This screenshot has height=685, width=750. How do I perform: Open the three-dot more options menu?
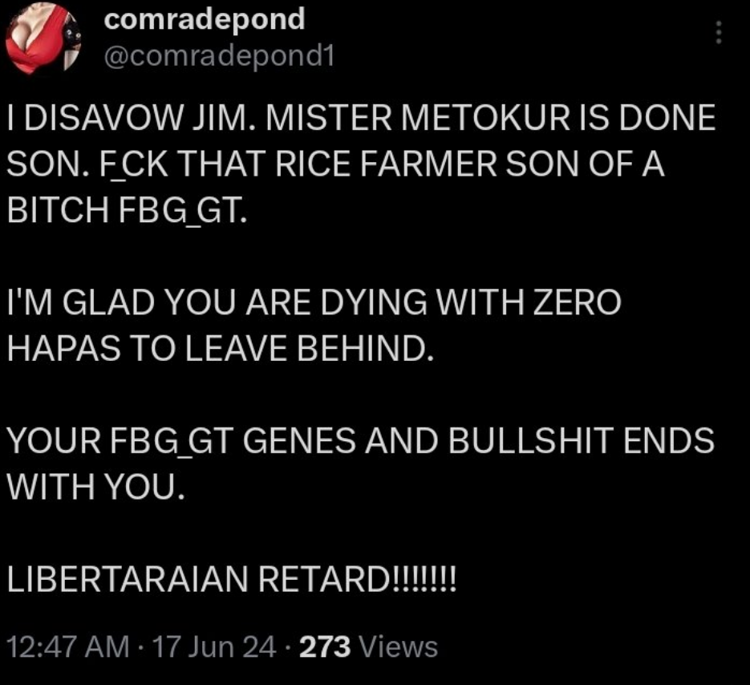click(x=719, y=32)
